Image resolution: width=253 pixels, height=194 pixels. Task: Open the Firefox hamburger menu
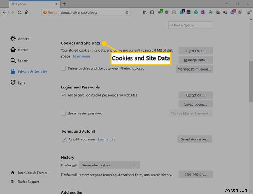coord(249,12)
